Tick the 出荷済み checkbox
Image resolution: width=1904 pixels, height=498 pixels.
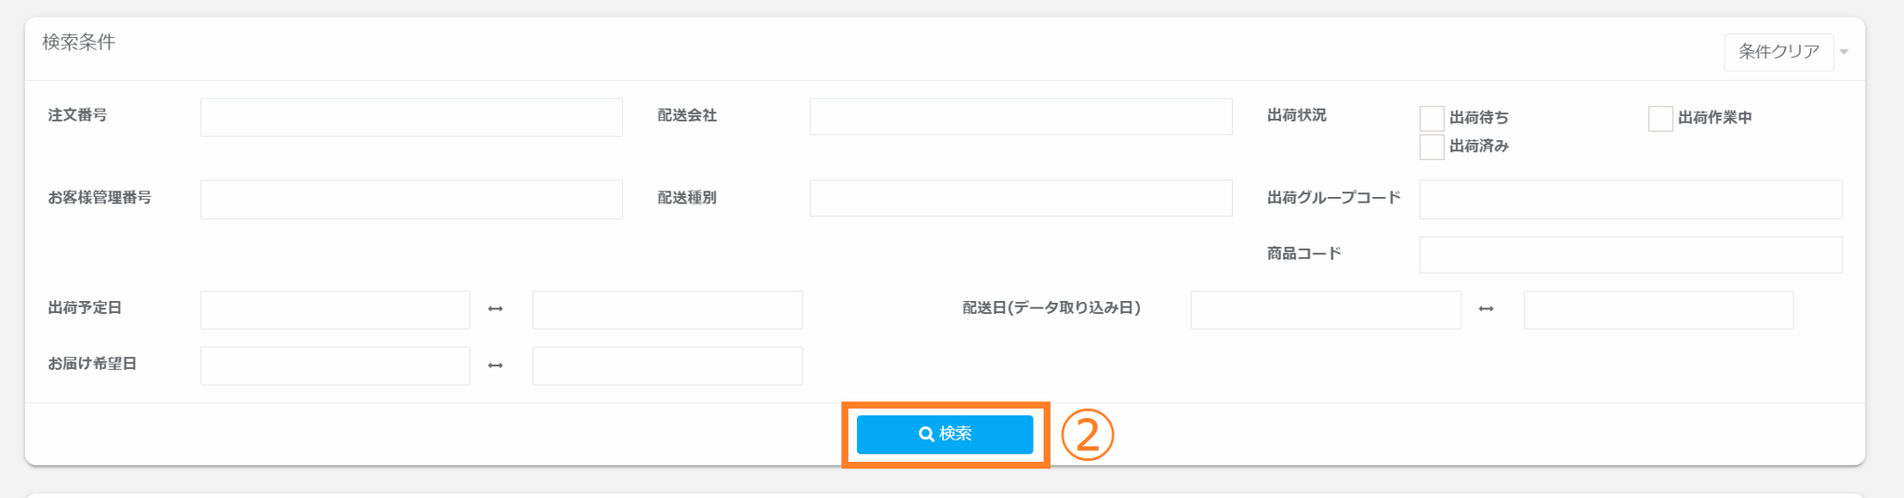pyautogui.click(x=1432, y=147)
